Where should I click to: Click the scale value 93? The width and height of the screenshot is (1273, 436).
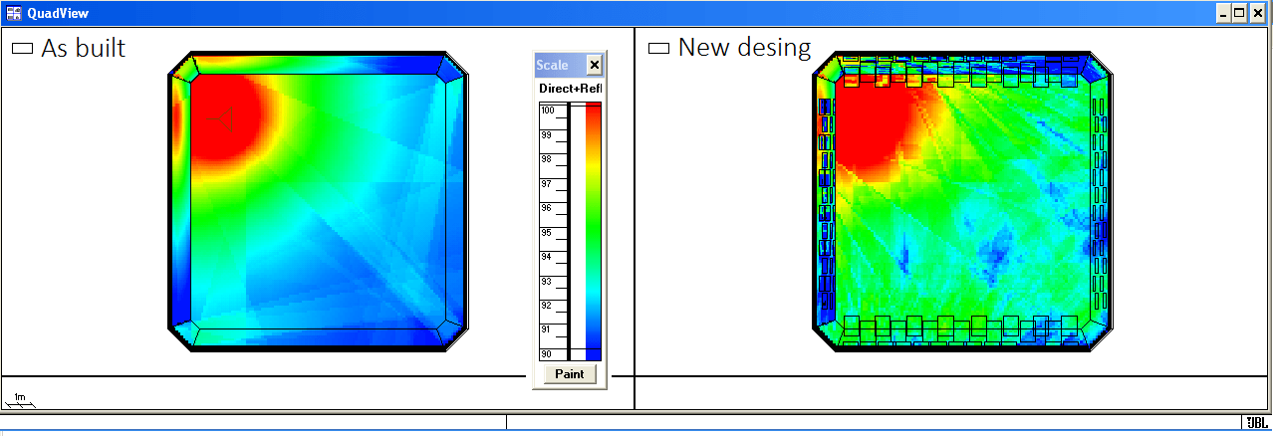(546, 281)
